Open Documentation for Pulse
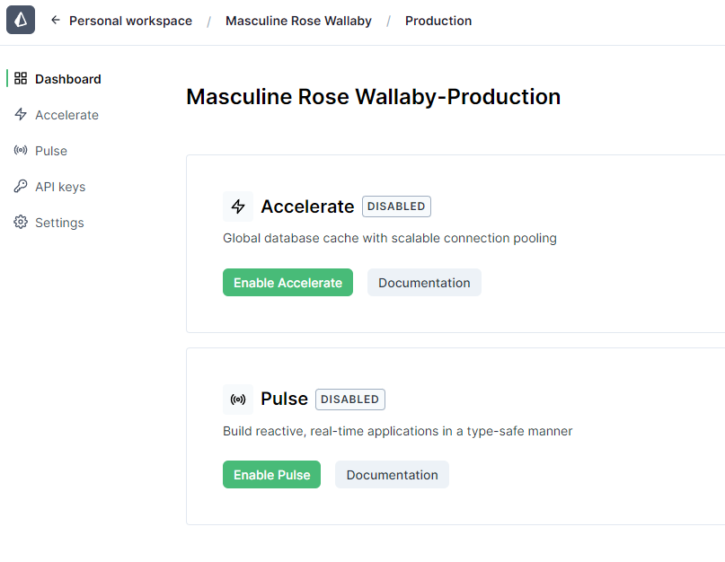This screenshot has height=562, width=725. (392, 475)
